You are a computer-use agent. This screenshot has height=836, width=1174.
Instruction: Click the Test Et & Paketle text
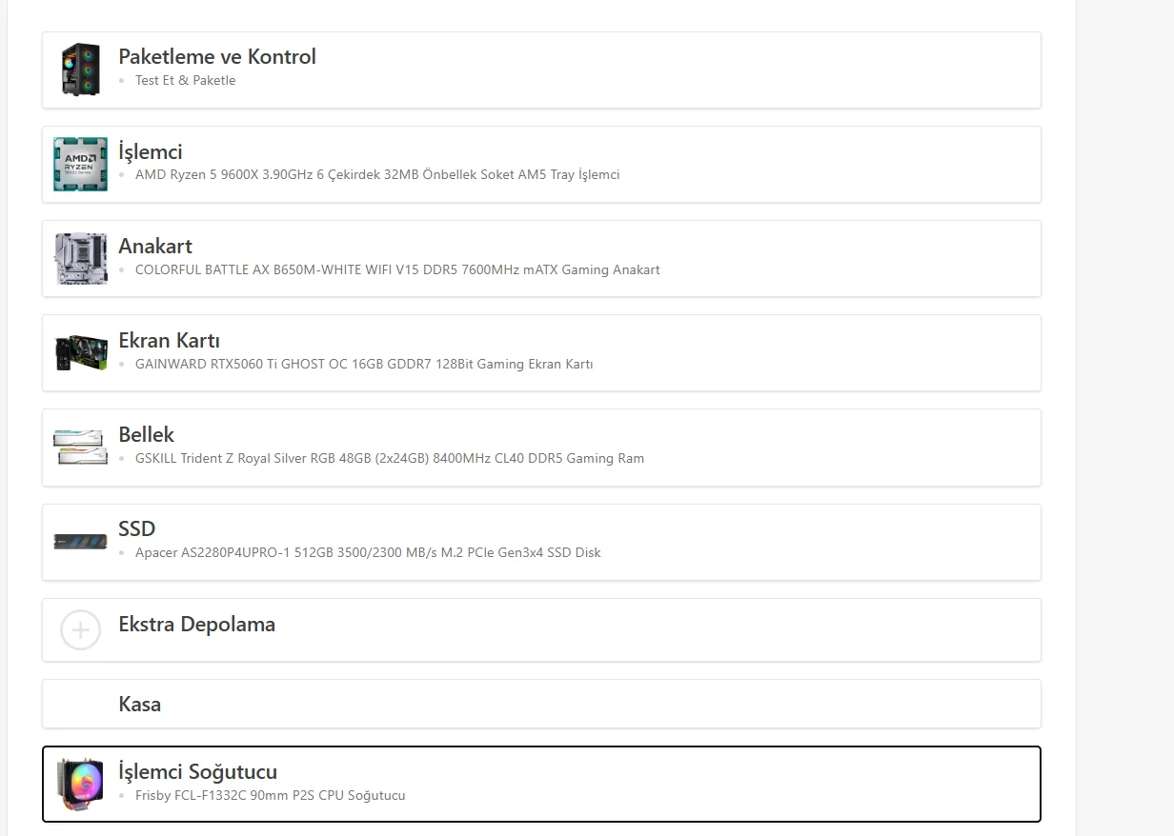(x=186, y=81)
